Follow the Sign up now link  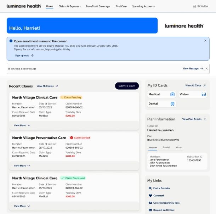pos(24,55)
